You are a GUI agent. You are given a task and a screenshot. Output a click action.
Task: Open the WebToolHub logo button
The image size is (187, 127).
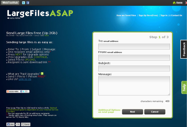[10, 3]
